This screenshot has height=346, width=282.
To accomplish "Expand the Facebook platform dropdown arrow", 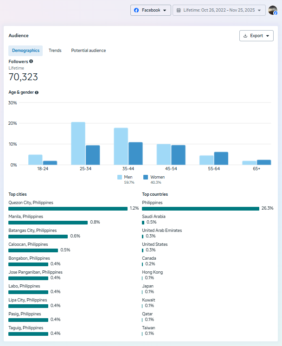I will tap(165, 10).
